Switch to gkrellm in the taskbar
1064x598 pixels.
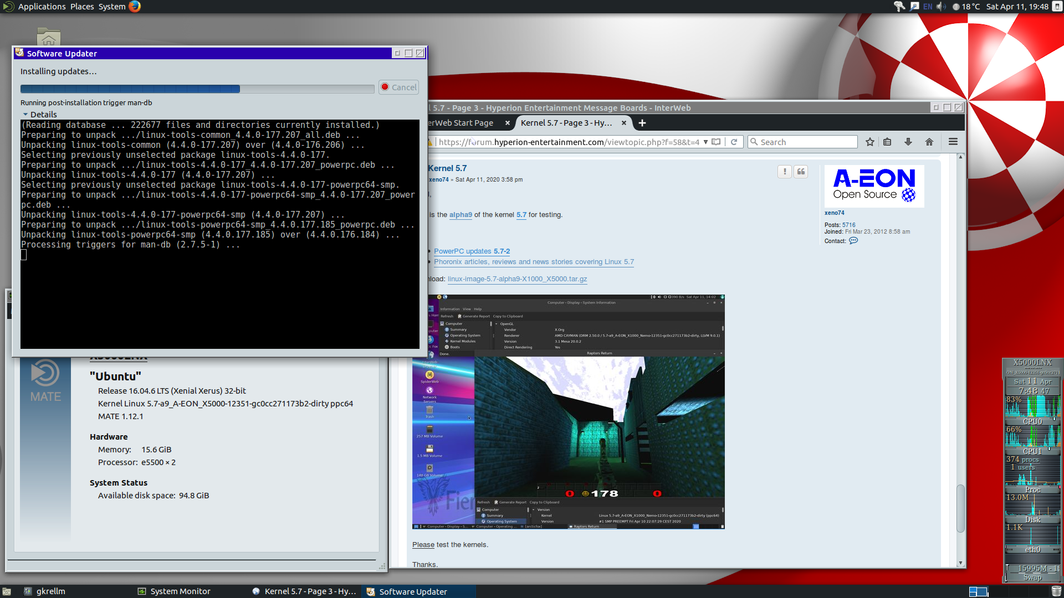point(44,591)
